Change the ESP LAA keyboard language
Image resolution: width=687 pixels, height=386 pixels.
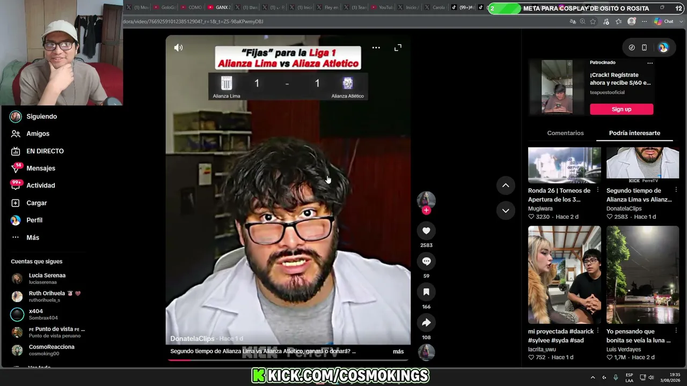tap(629, 377)
